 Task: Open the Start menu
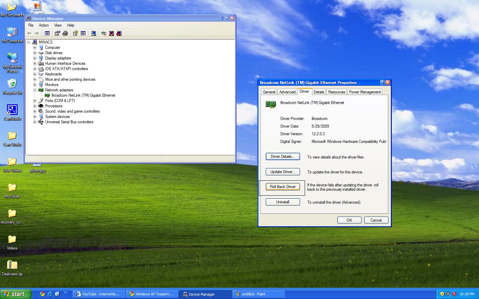pyautogui.click(x=16, y=294)
